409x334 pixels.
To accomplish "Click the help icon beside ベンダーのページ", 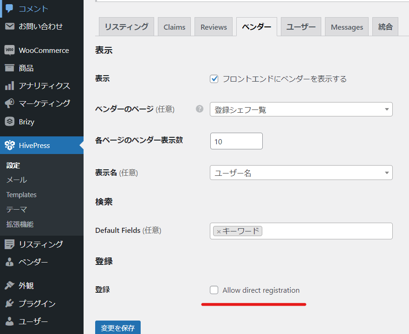I will point(200,109).
